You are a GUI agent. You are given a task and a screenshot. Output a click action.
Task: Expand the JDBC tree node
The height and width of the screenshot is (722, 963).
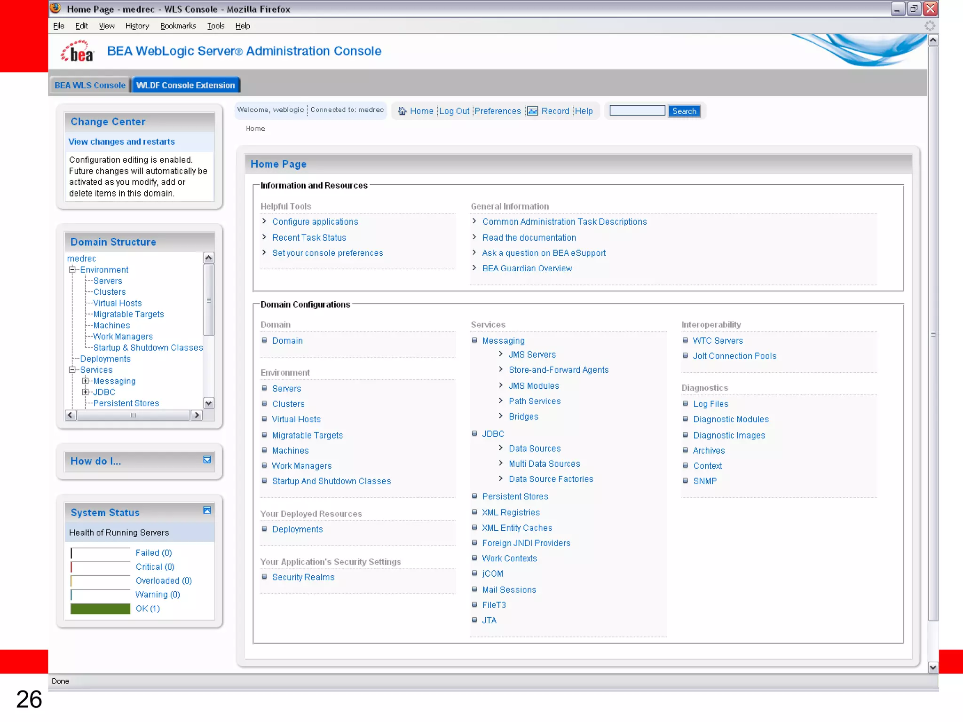[86, 392]
